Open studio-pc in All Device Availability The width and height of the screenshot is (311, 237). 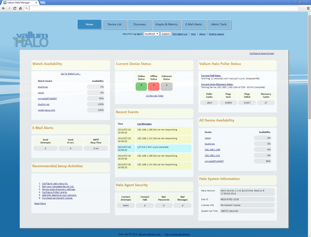[210, 144]
